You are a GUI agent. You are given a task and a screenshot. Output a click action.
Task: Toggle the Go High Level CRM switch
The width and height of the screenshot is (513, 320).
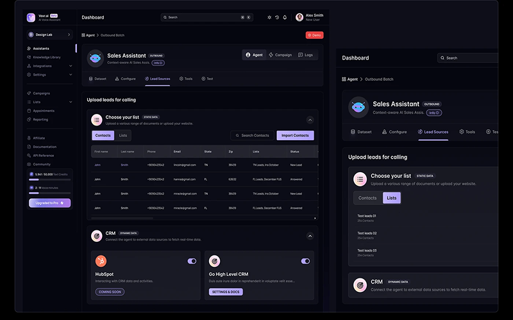305,261
